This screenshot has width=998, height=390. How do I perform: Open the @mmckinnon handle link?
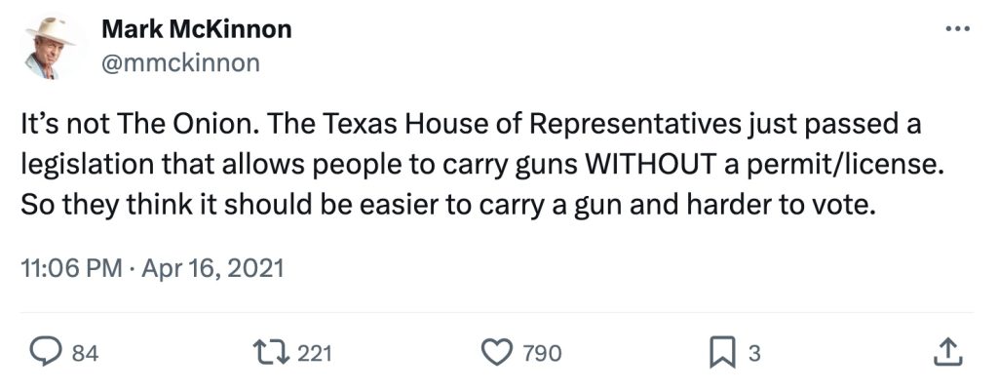[180, 63]
